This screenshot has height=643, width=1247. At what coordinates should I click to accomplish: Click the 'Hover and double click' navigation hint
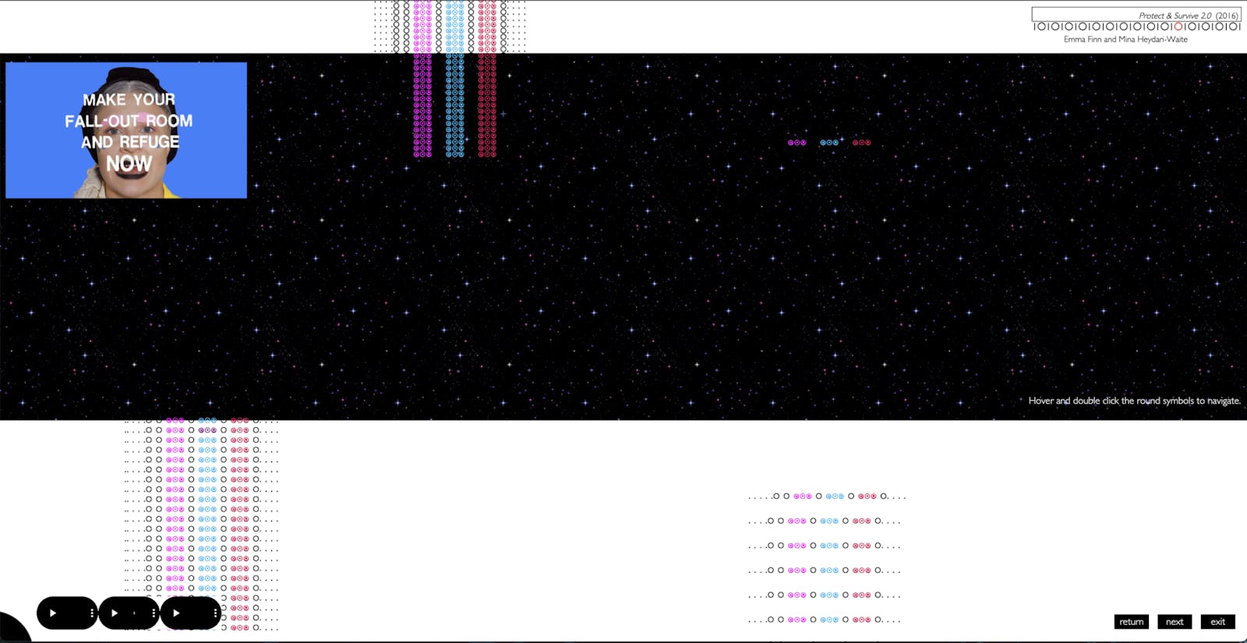pos(1134,401)
